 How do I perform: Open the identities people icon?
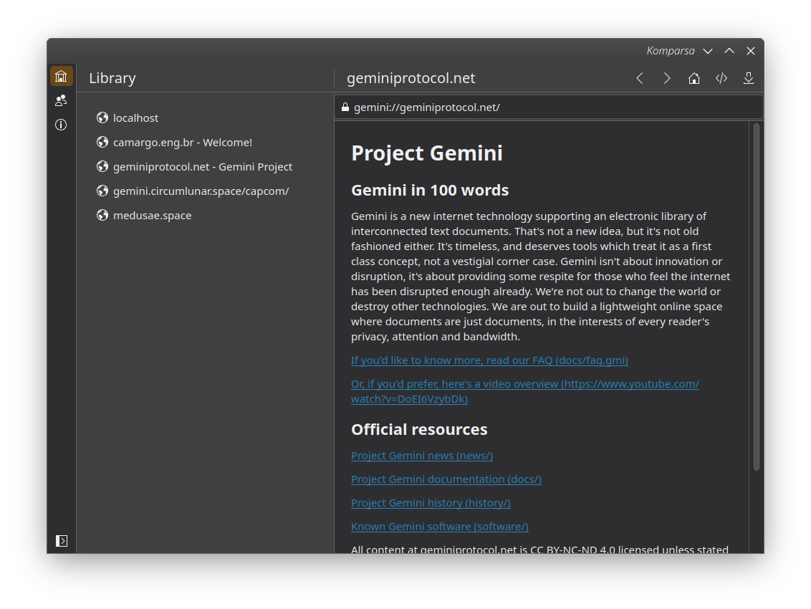[61, 100]
